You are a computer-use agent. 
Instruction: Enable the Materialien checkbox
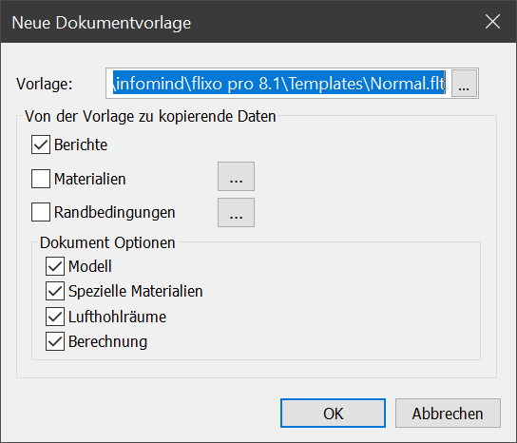pyautogui.click(x=41, y=179)
